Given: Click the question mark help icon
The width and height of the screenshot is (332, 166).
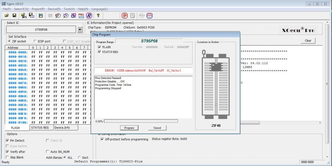Looking at the screenshot, I should pyautogui.click(x=98, y=15).
